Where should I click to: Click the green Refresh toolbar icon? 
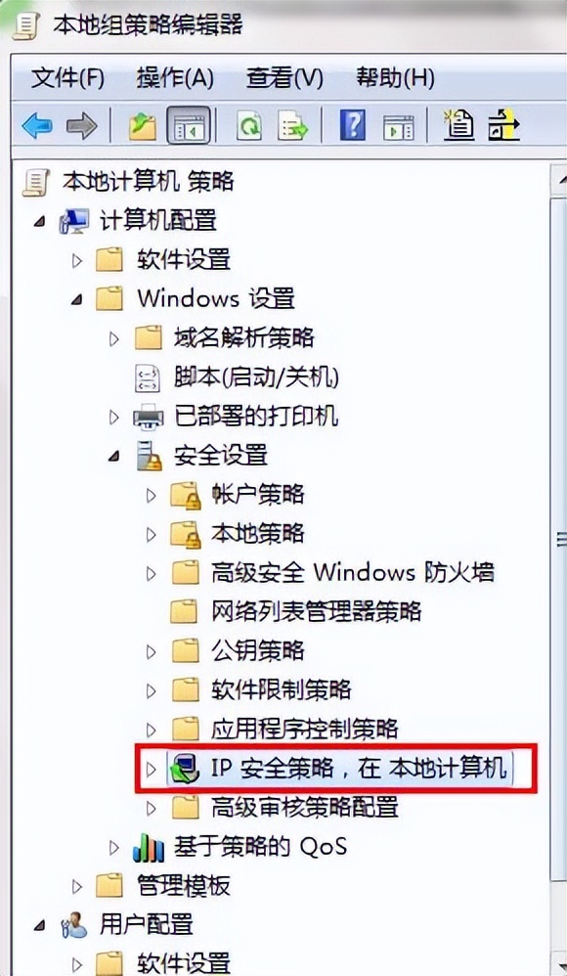point(249,126)
